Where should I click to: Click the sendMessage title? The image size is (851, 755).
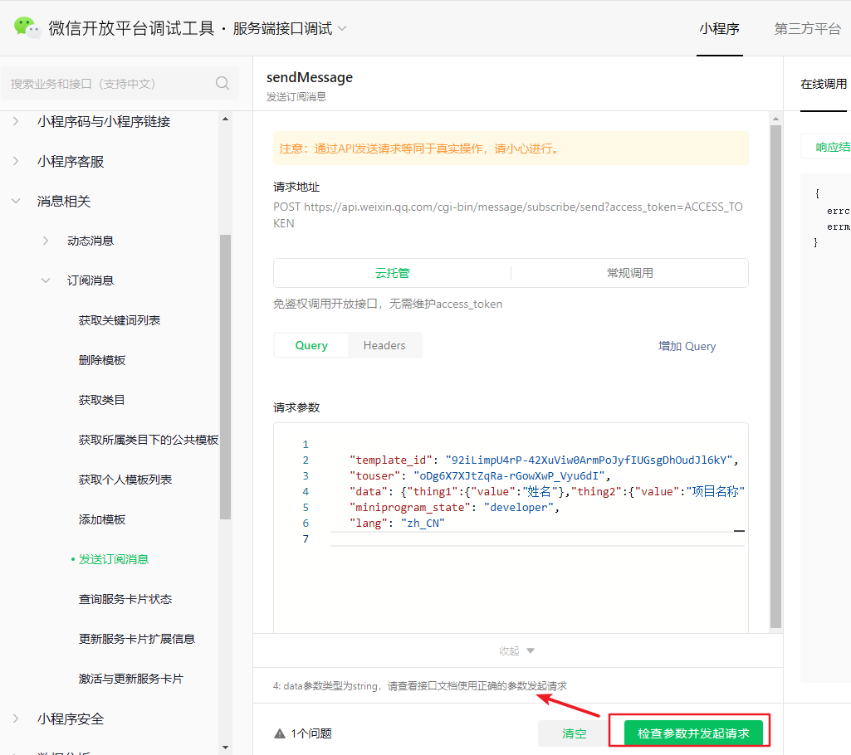[x=310, y=77]
